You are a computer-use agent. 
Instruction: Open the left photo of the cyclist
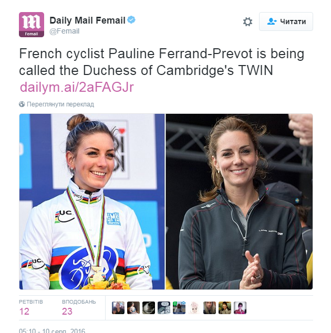click(x=92, y=201)
